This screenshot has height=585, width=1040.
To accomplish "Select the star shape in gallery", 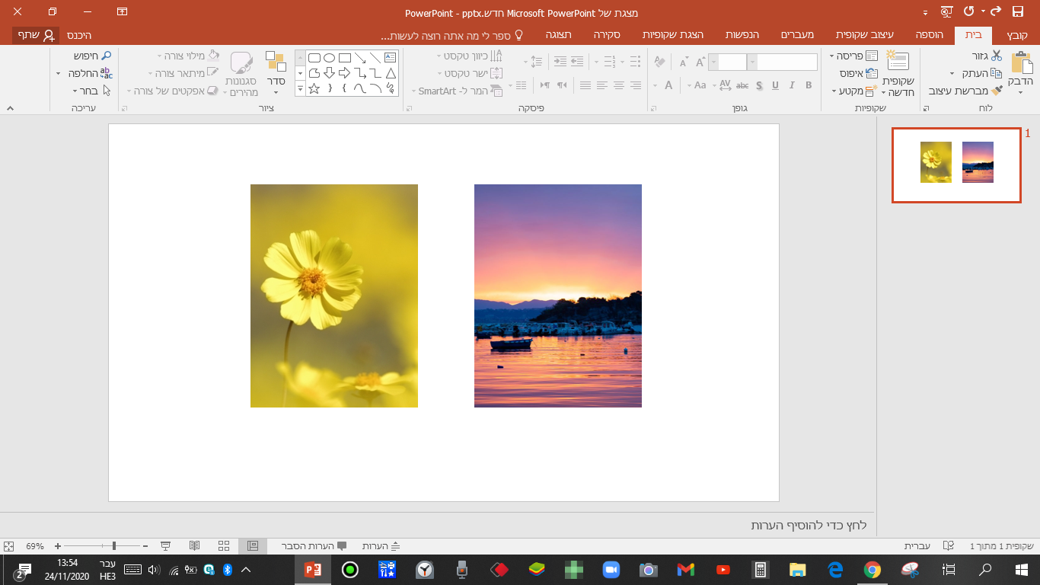I will point(314,88).
